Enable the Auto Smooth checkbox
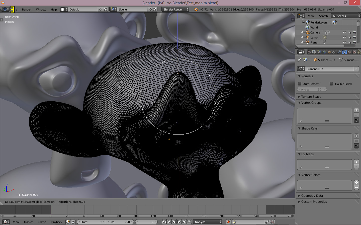The width and height of the screenshot is (361, 225). pos(300,84)
